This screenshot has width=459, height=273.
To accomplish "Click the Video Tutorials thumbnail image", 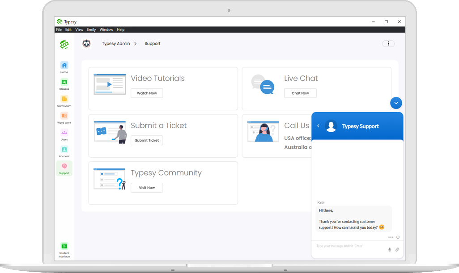I will coord(110,84).
